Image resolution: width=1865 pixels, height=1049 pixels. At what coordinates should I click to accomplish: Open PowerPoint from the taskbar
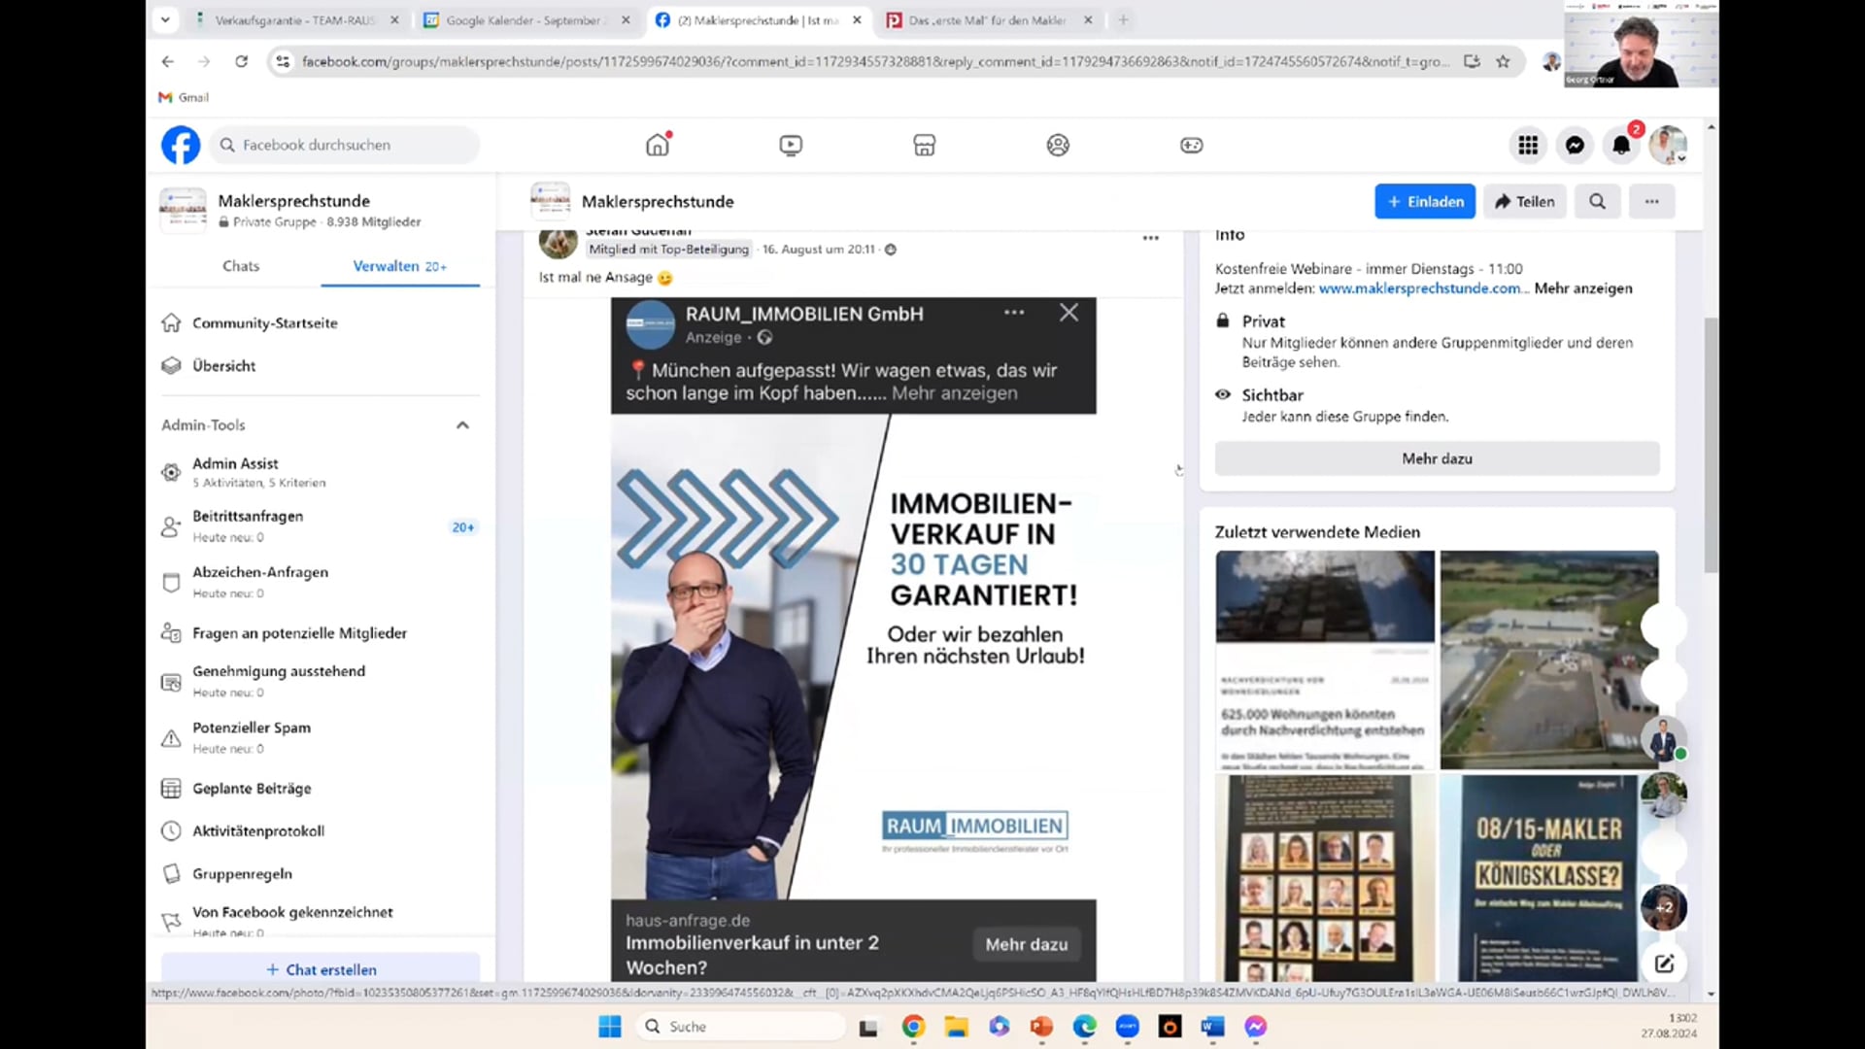point(1041,1027)
